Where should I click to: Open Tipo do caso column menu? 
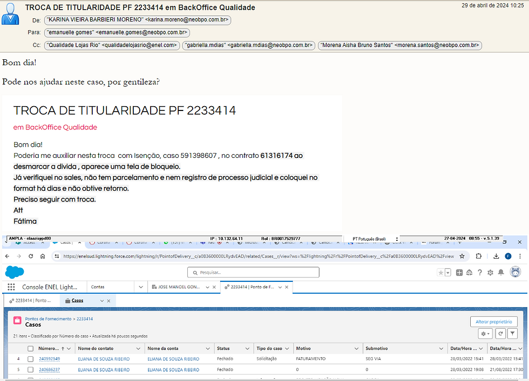287,349
